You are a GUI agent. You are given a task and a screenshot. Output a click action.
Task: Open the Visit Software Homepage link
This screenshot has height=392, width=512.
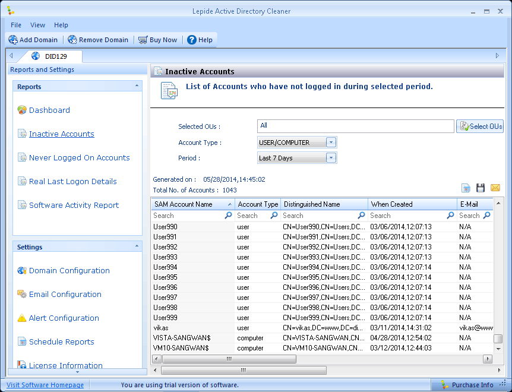[x=45, y=385]
